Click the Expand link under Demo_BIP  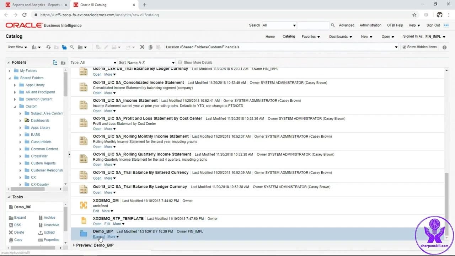[x=98, y=237]
